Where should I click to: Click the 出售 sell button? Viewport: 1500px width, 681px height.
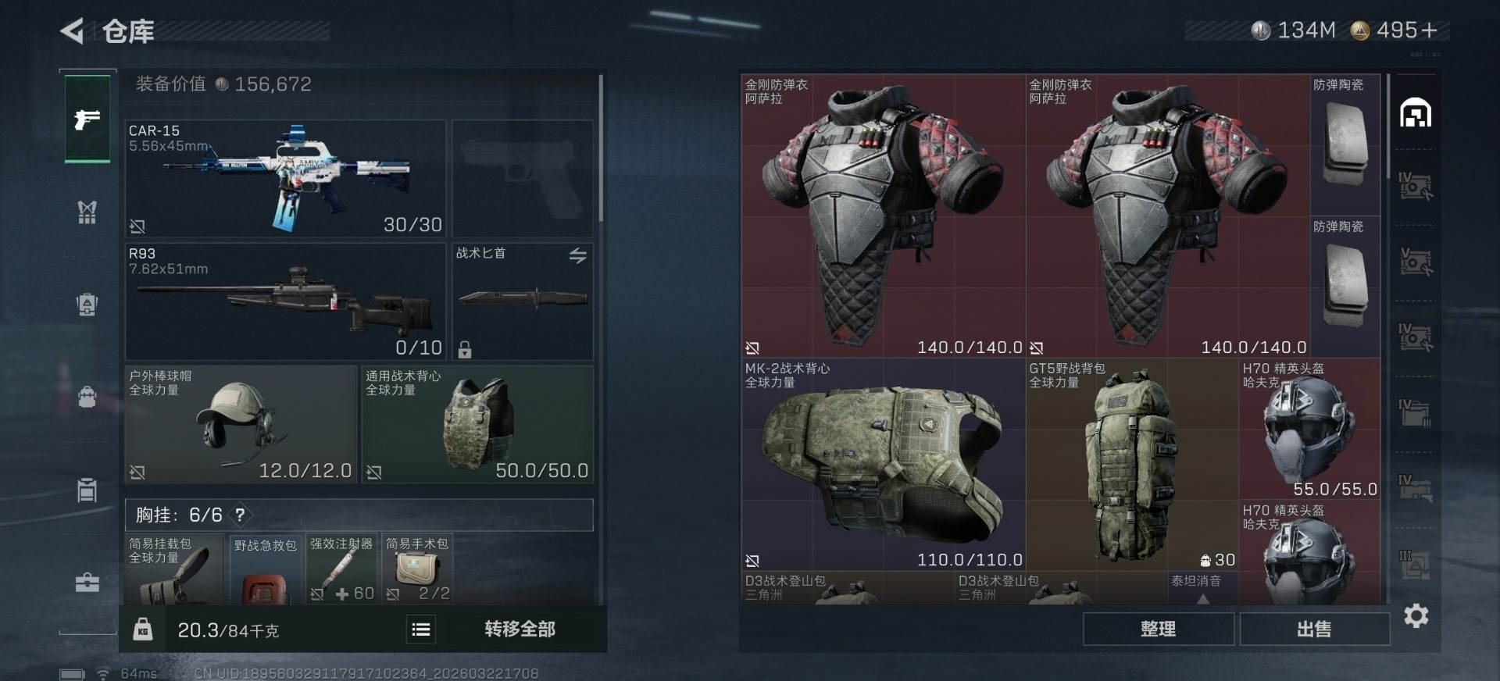click(x=1314, y=629)
